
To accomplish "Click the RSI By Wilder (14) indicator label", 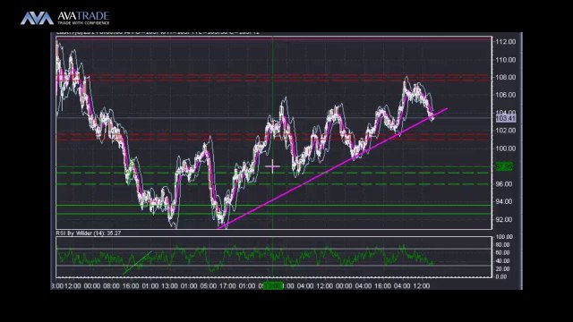I will (x=89, y=233).
